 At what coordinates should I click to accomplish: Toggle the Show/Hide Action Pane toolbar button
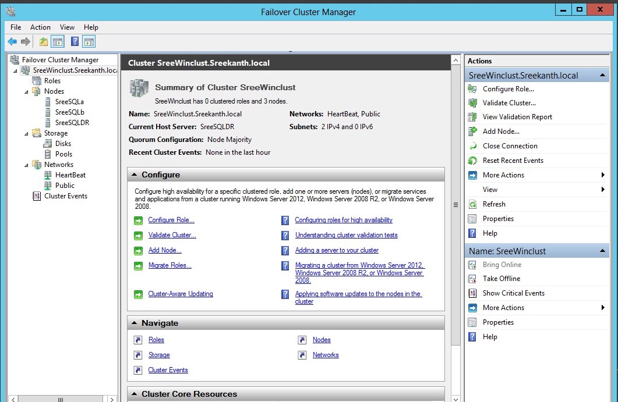[x=89, y=42]
